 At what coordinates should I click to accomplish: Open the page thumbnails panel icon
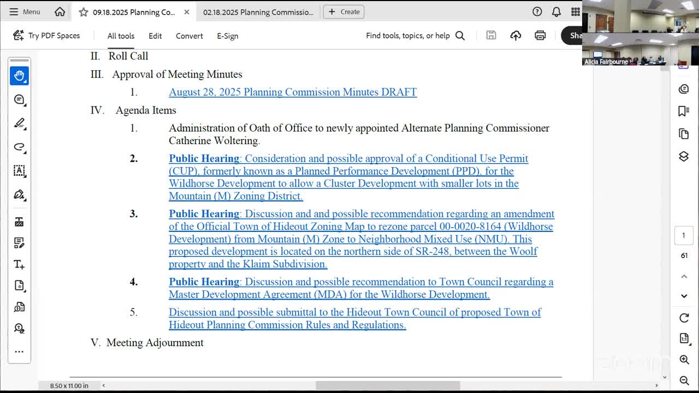pyautogui.click(x=684, y=134)
